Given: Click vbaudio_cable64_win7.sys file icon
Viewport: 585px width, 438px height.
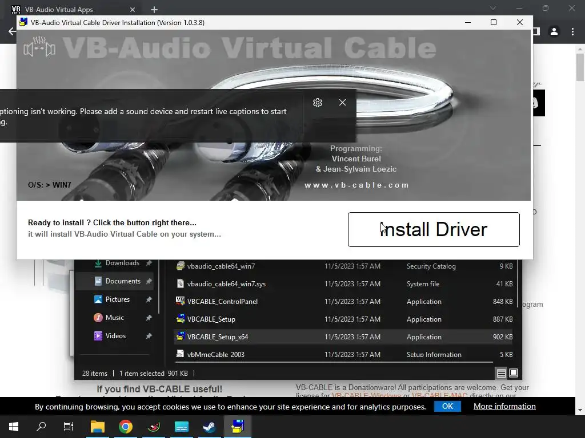Looking at the screenshot, I should (180, 283).
